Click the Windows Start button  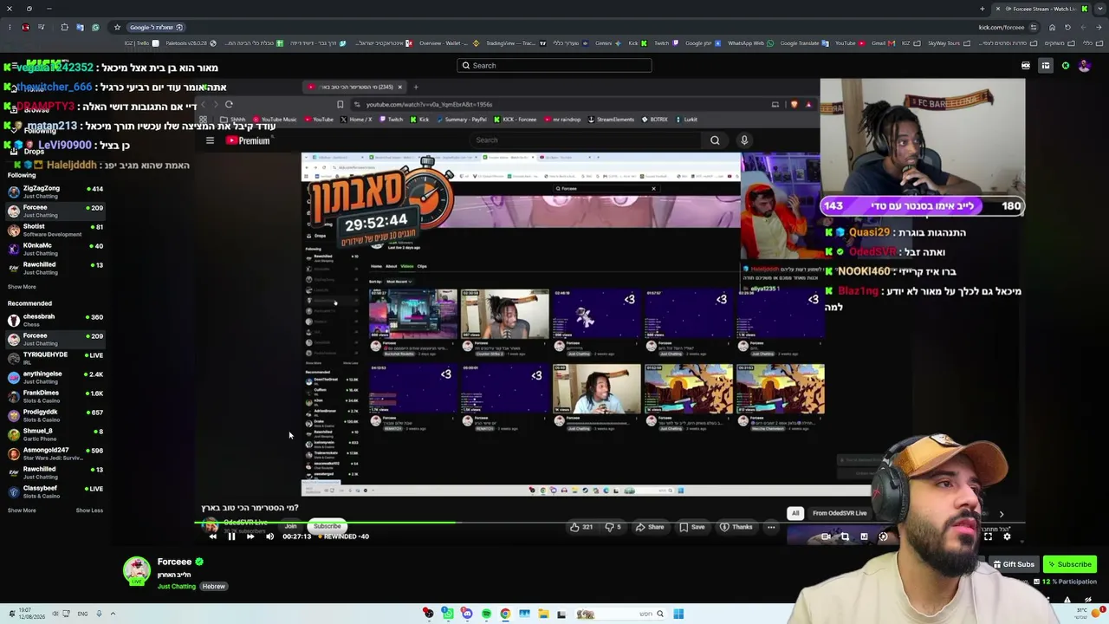pos(678,614)
